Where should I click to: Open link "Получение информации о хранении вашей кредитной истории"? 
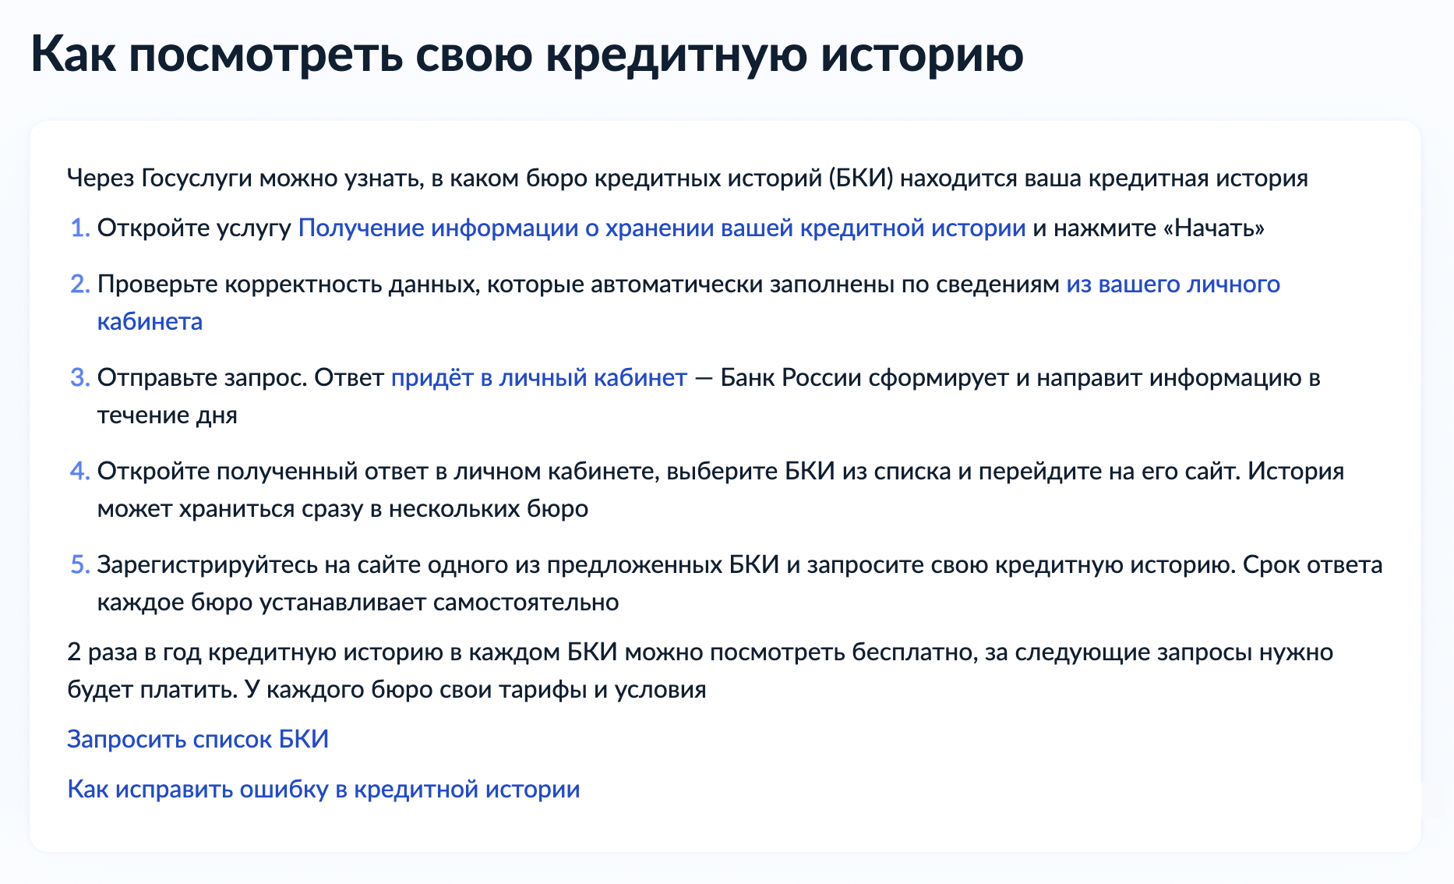tap(662, 228)
